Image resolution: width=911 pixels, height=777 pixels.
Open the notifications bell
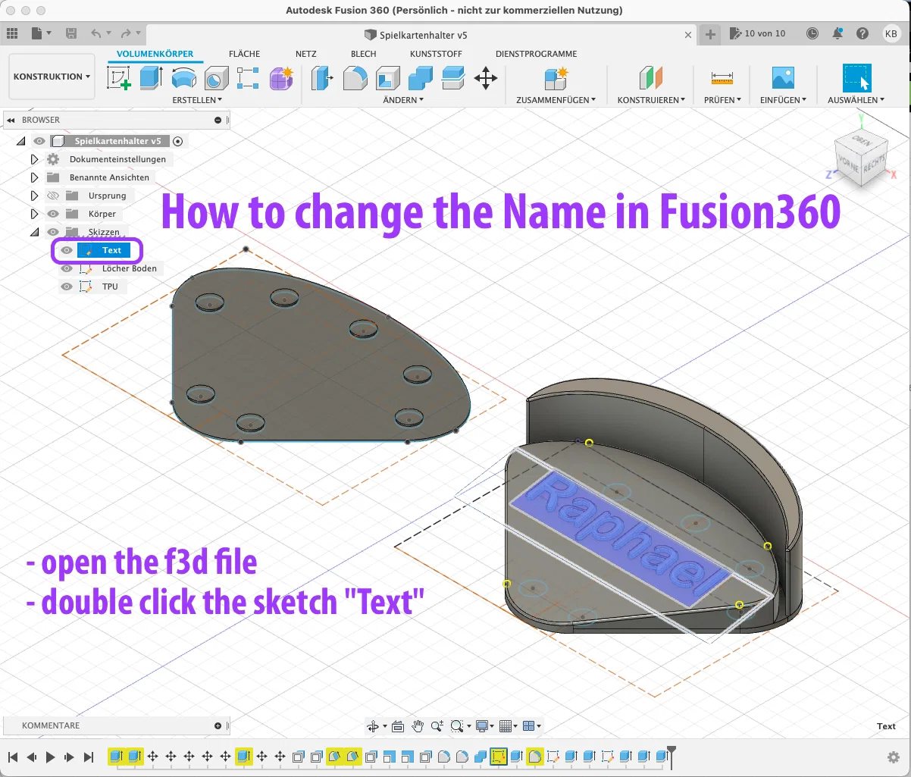pos(837,33)
